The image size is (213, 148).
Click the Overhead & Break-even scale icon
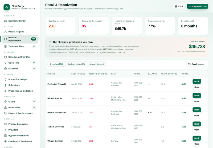[x=5, y=141]
